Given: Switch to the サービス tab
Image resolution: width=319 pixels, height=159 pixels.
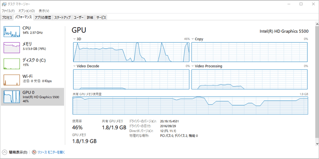Looking at the screenshot, I should point(101,18).
